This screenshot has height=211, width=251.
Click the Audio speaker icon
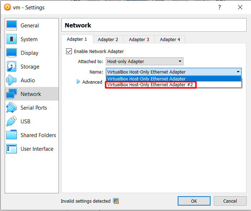point(11,80)
